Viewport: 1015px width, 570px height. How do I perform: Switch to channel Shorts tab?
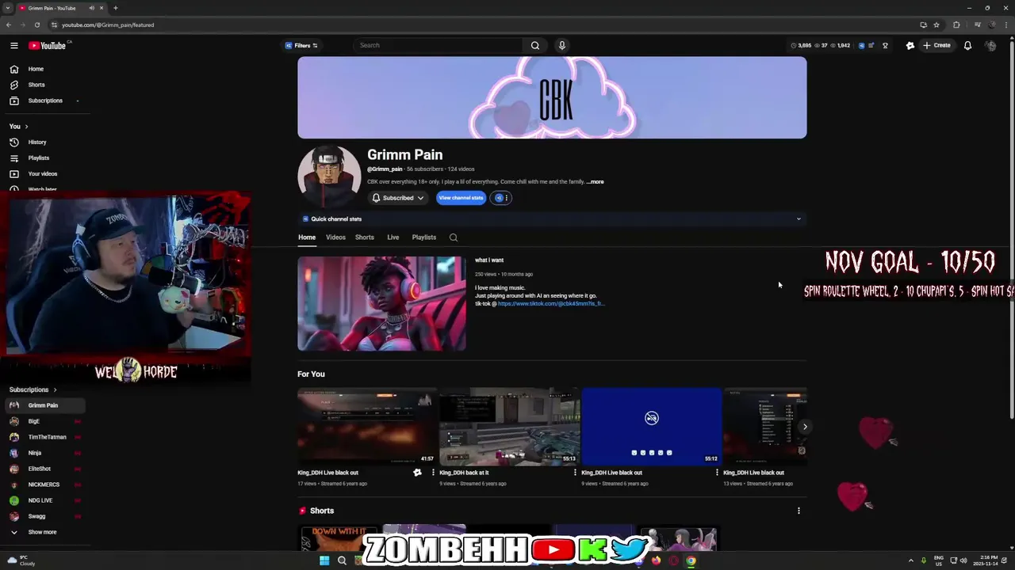(365, 237)
